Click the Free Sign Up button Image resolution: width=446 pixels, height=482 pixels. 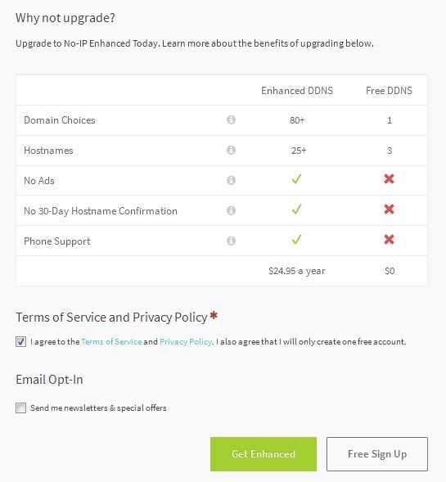377,454
